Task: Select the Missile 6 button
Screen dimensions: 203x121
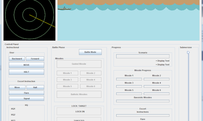Action: click(x=90, y=86)
